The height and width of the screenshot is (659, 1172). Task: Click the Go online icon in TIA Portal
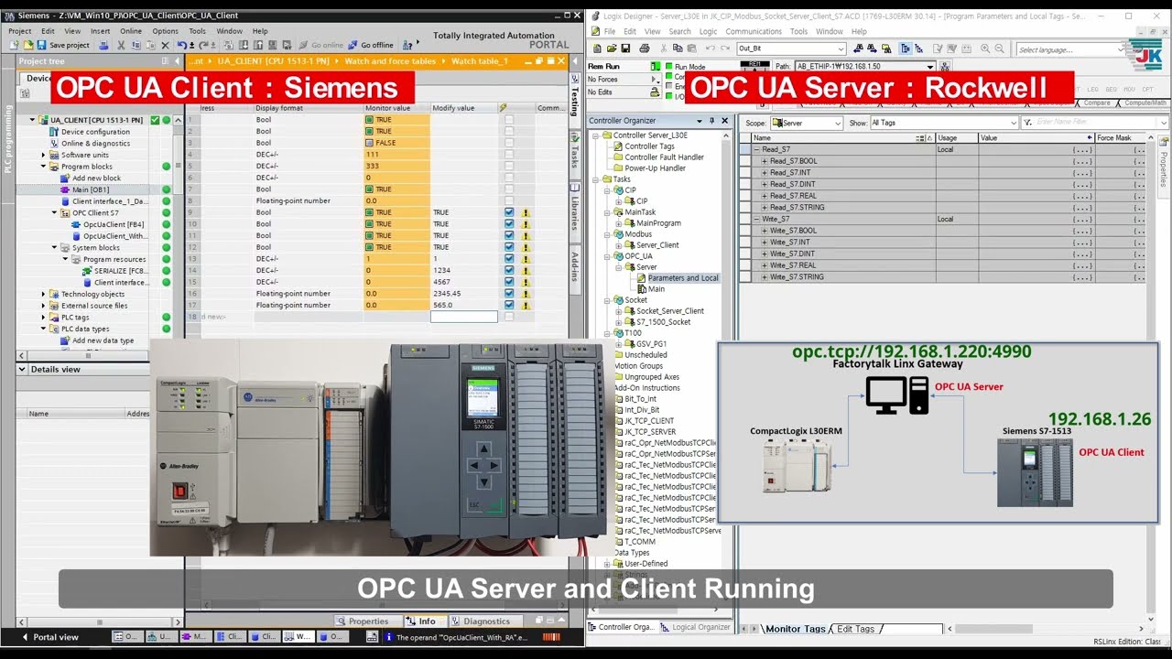tap(303, 45)
